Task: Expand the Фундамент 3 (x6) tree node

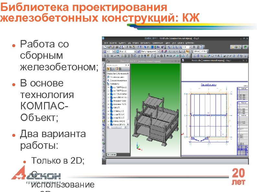Action: click(108, 101)
